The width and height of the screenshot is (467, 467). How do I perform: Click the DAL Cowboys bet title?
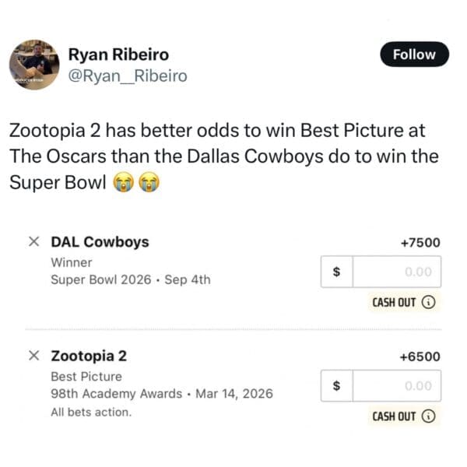(x=100, y=242)
